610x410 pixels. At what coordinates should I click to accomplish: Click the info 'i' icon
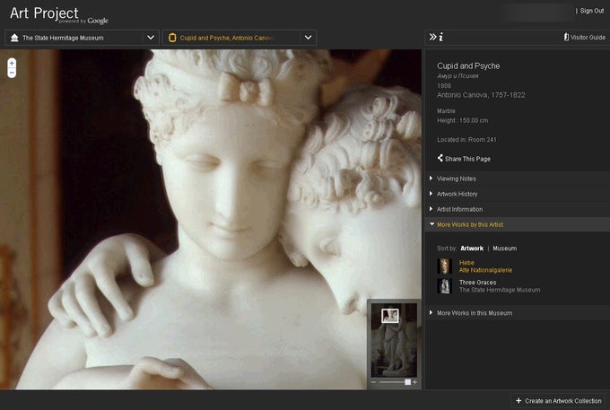pos(440,38)
